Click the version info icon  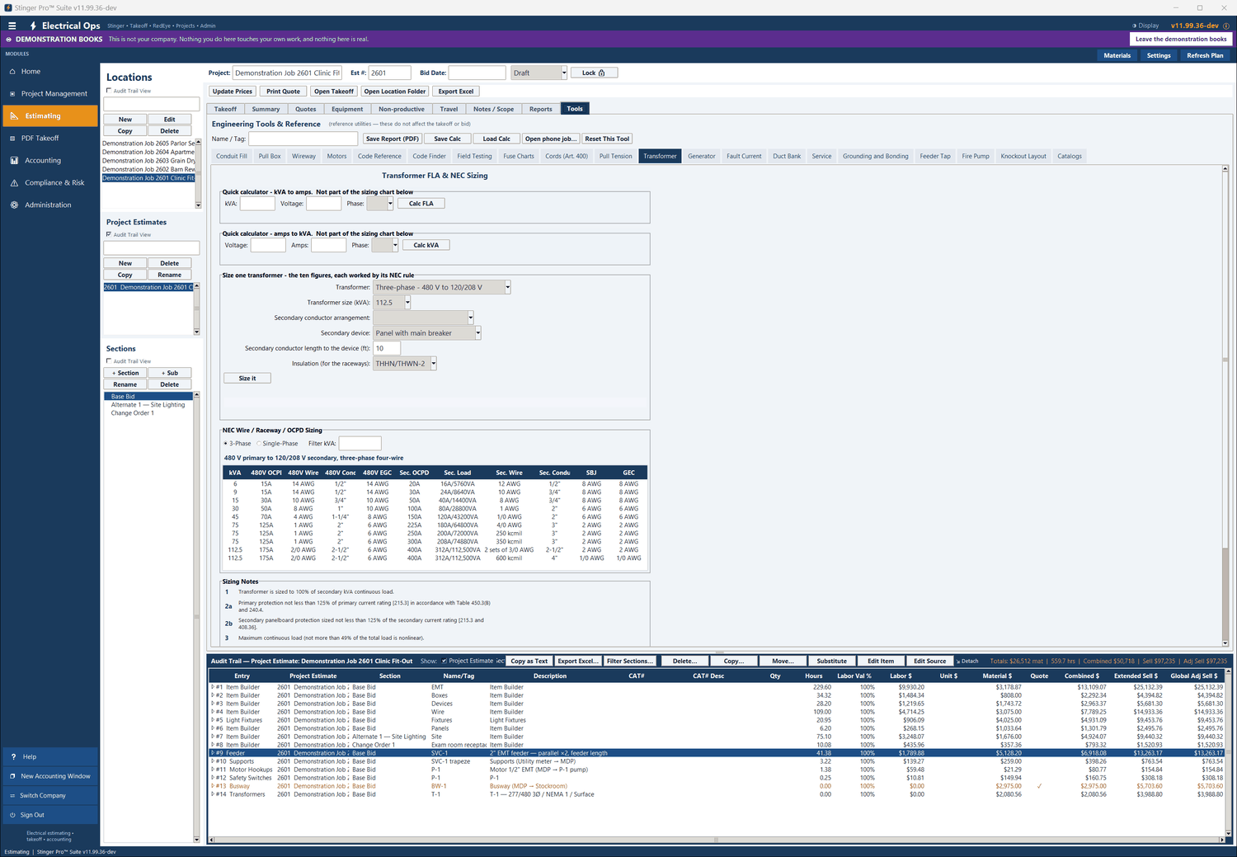coord(1225,26)
